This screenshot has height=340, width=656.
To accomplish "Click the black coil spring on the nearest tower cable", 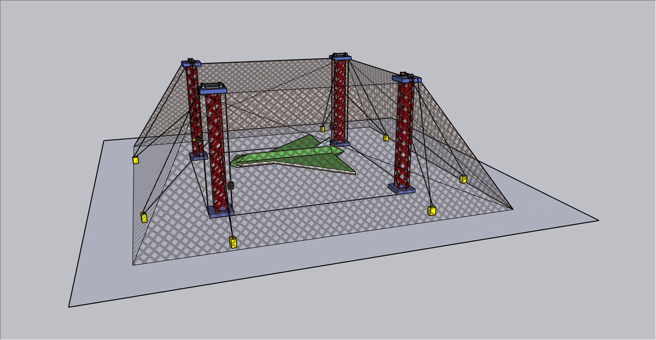I will (231, 186).
